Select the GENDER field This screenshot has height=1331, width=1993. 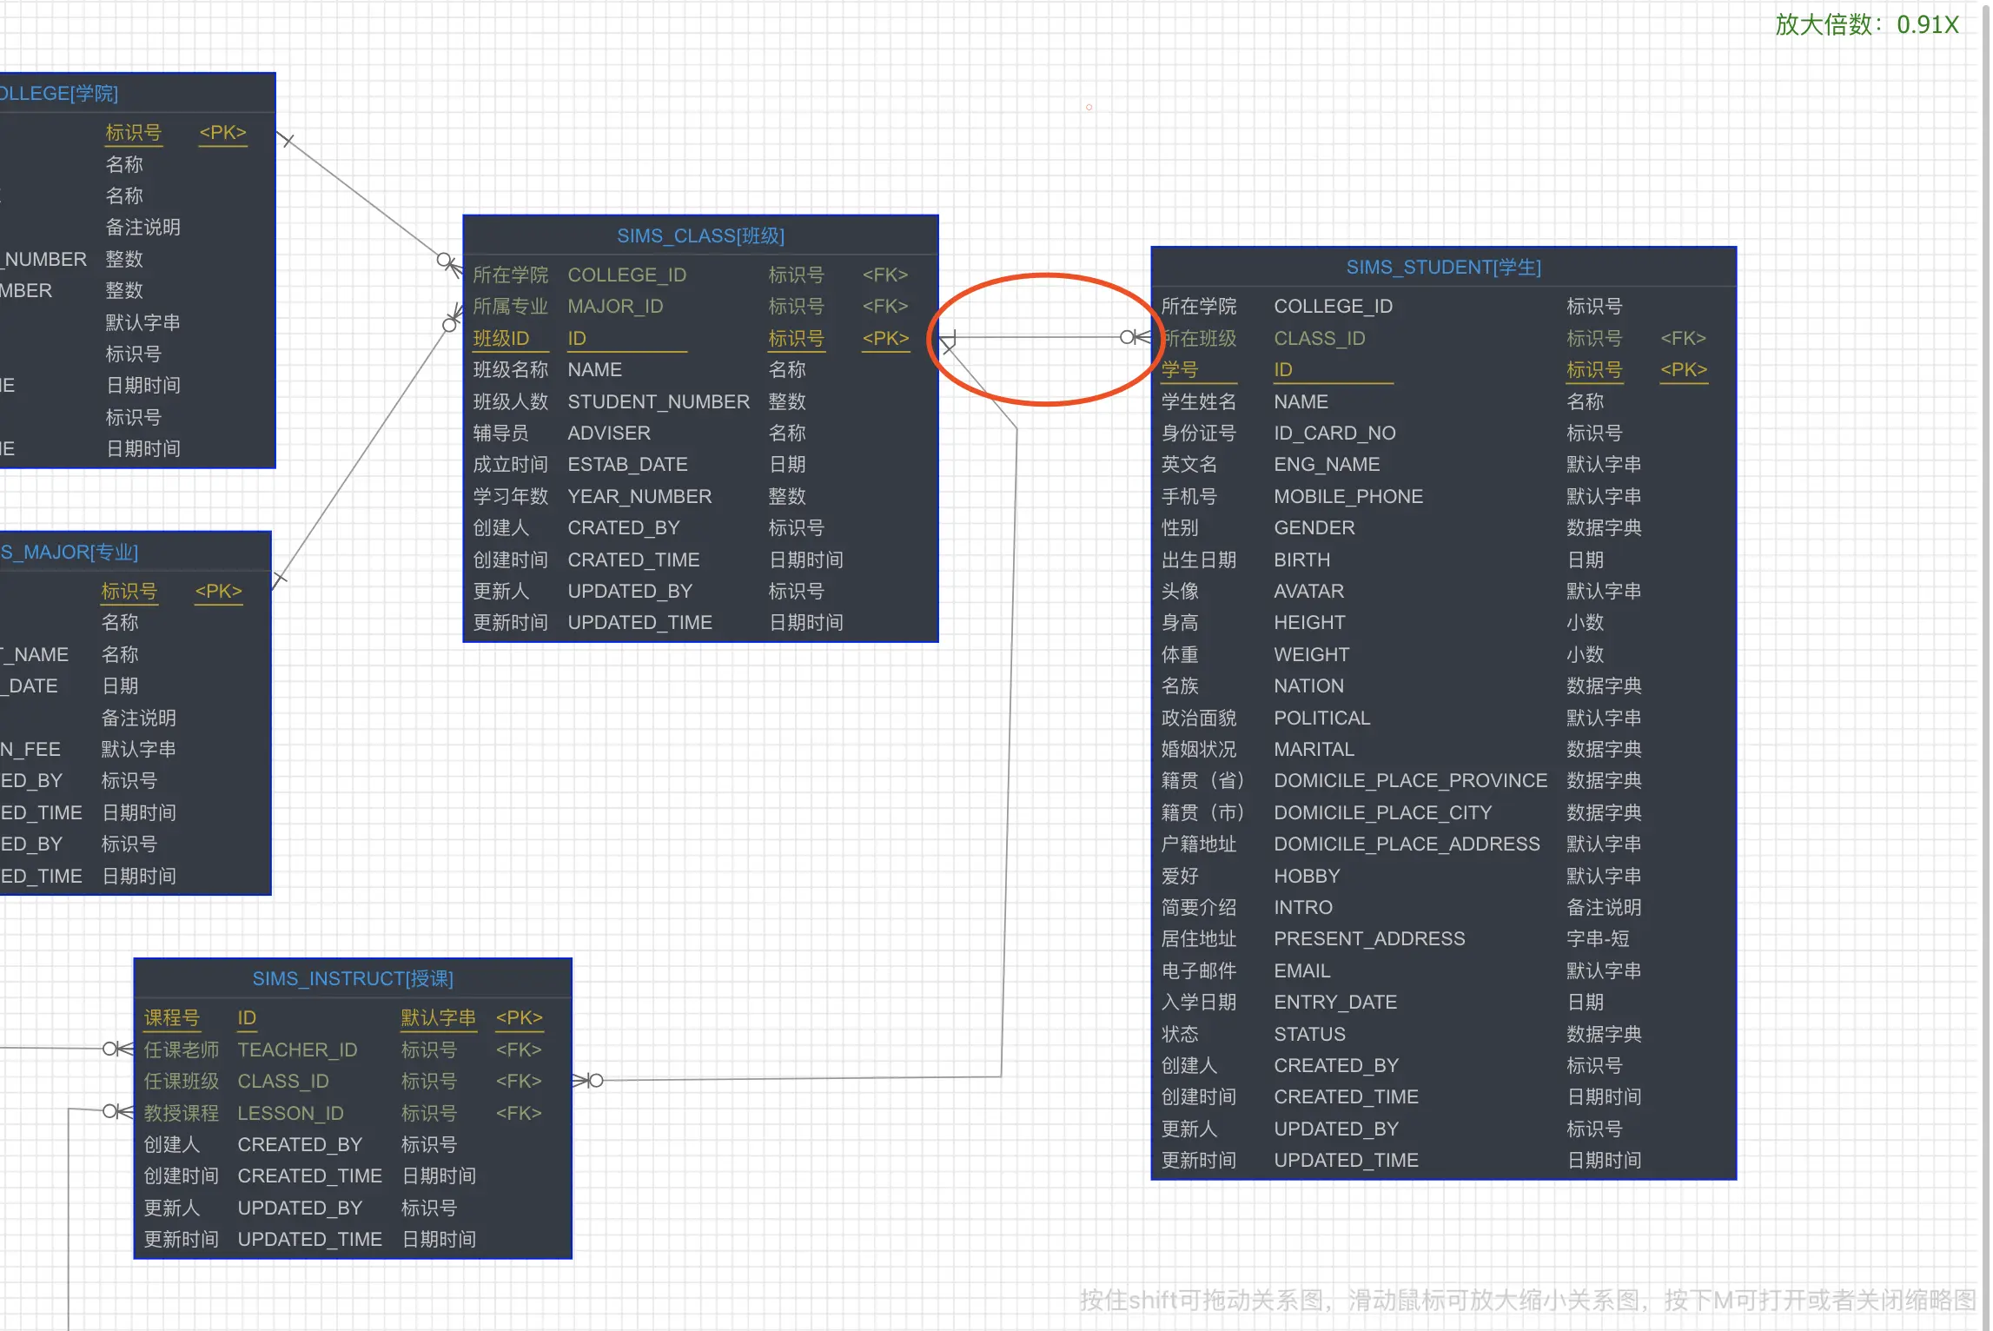point(1314,527)
